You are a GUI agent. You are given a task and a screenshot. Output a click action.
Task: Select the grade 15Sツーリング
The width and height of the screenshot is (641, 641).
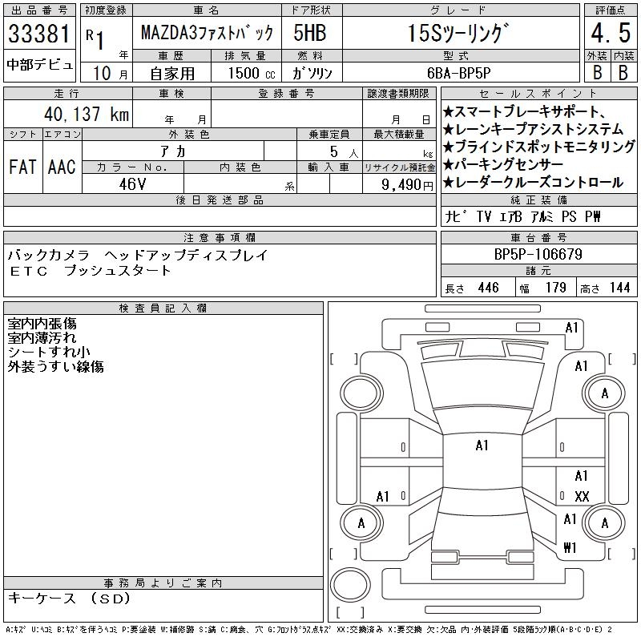point(458,33)
